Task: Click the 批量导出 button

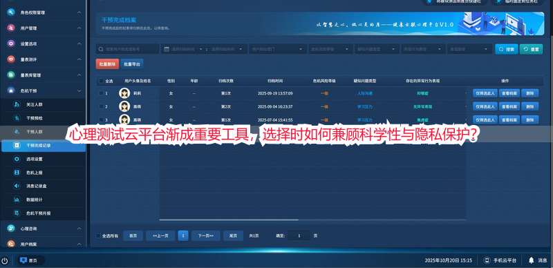Action: click(x=132, y=64)
